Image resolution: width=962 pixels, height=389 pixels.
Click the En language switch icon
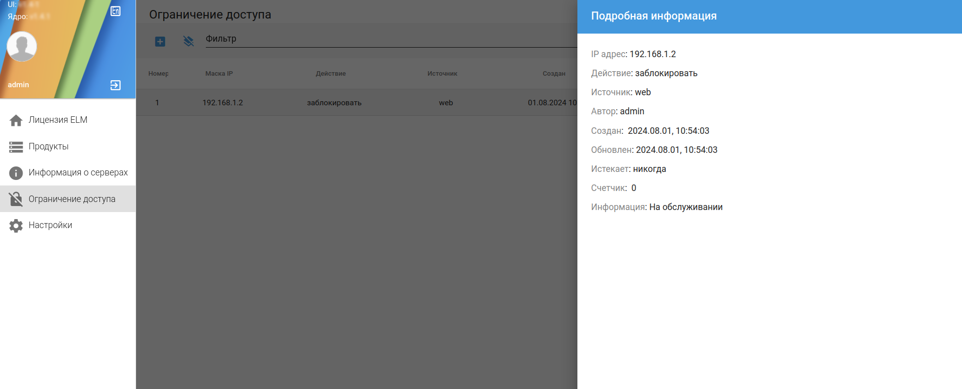pyautogui.click(x=115, y=11)
